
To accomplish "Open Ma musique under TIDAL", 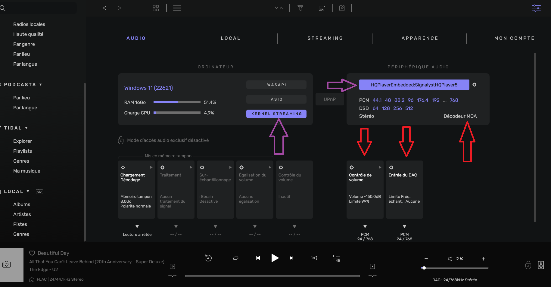I will click(27, 171).
